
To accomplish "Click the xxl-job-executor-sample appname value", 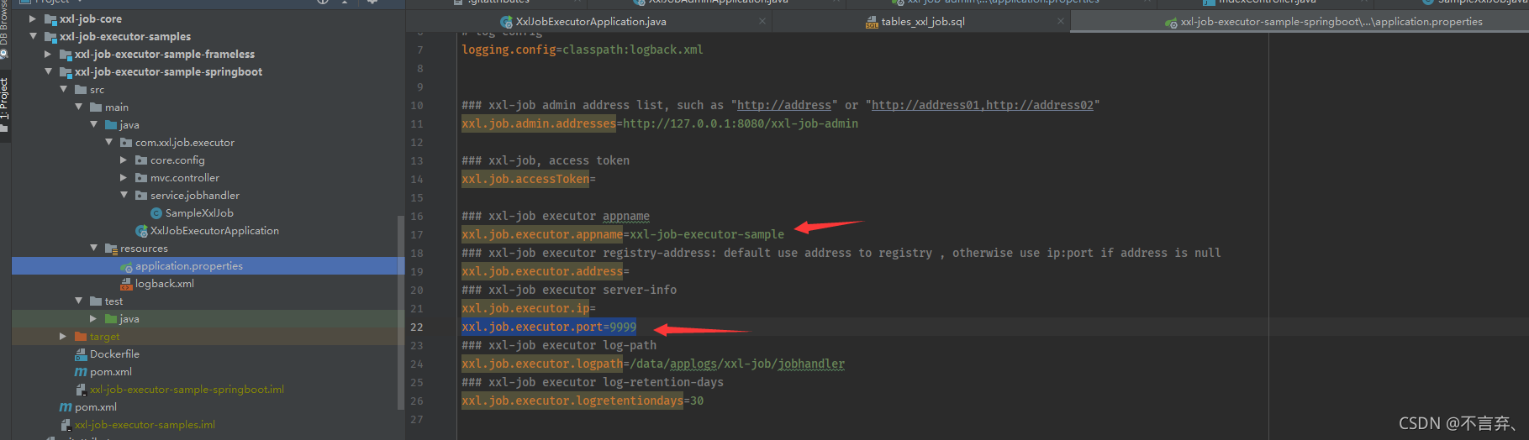I will pyautogui.click(x=707, y=234).
